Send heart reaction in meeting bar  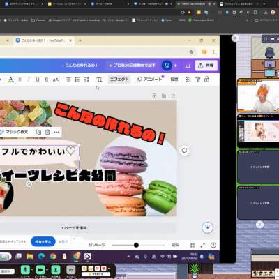click(104, 269)
